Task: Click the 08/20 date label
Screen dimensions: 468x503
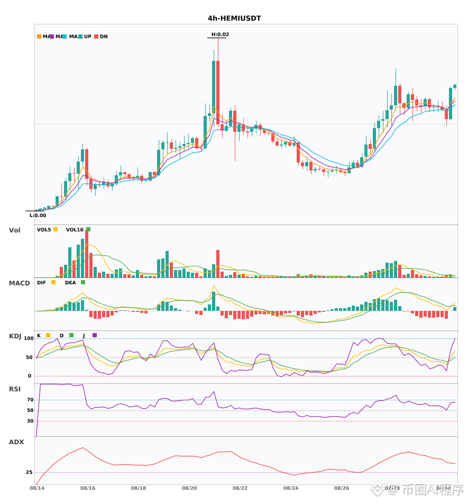Action: [x=189, y=488]
